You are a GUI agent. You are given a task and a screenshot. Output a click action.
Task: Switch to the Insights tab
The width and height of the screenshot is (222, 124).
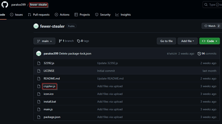click(123, 15)
